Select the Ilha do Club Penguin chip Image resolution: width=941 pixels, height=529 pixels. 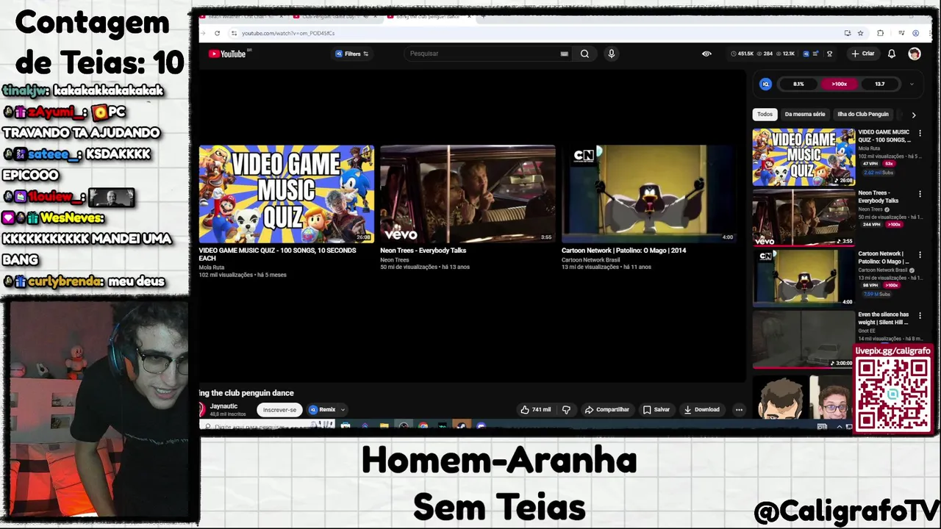click(863, 114)
